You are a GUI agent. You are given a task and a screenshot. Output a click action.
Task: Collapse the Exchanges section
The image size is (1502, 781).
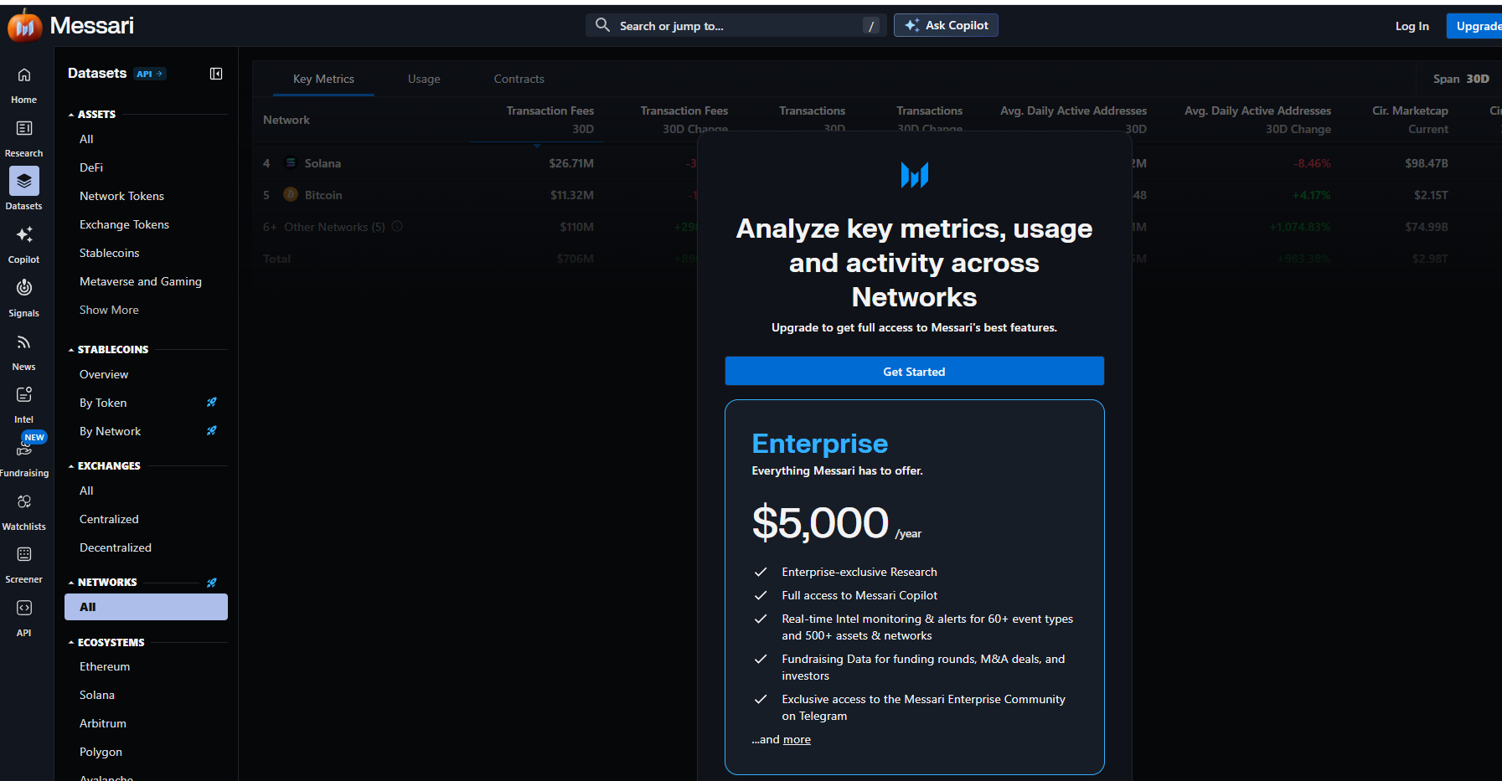point(71,466)
